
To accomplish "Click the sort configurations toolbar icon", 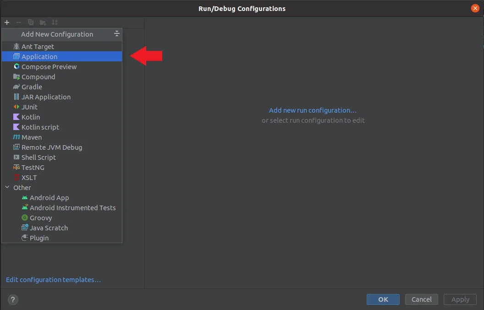I will pyautogui.click(x=55, y=22).
